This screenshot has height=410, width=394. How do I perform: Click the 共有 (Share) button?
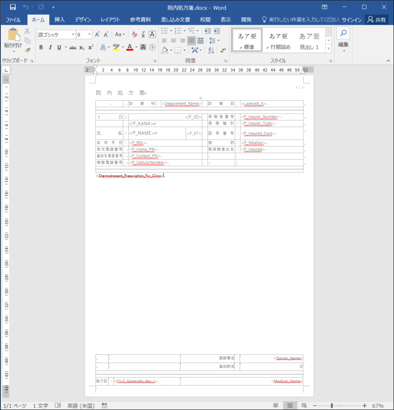click(376, 20)
